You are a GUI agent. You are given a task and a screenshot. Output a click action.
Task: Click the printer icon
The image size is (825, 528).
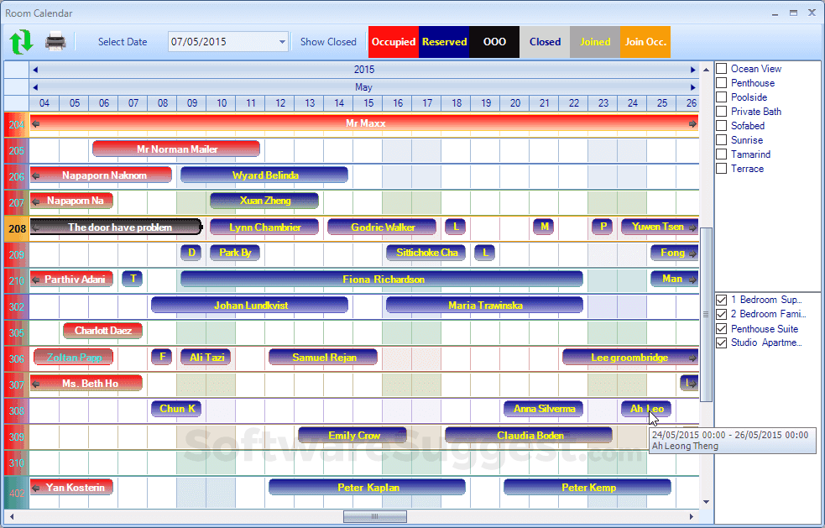pyautogui.click(x=55, y=42)
